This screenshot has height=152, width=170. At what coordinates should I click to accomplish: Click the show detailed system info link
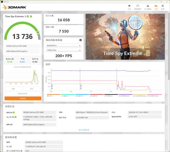[x=84, y=130]
